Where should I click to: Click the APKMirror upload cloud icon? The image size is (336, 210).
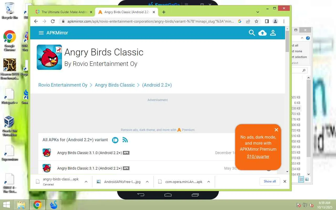click(262, 33)
